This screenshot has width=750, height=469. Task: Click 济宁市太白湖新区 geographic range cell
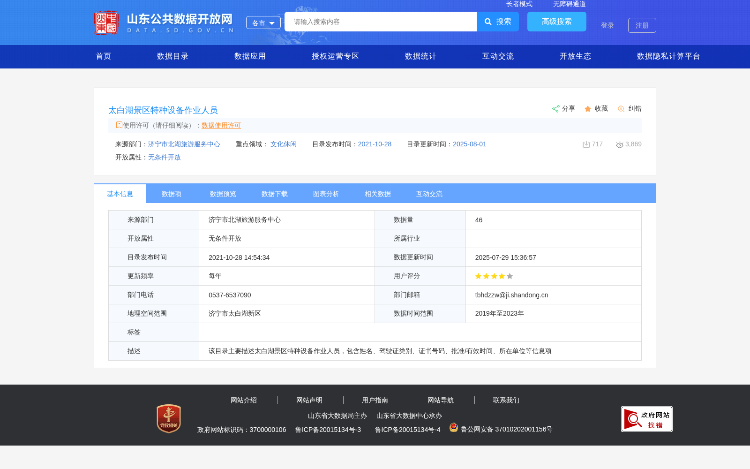coord(287,314)
